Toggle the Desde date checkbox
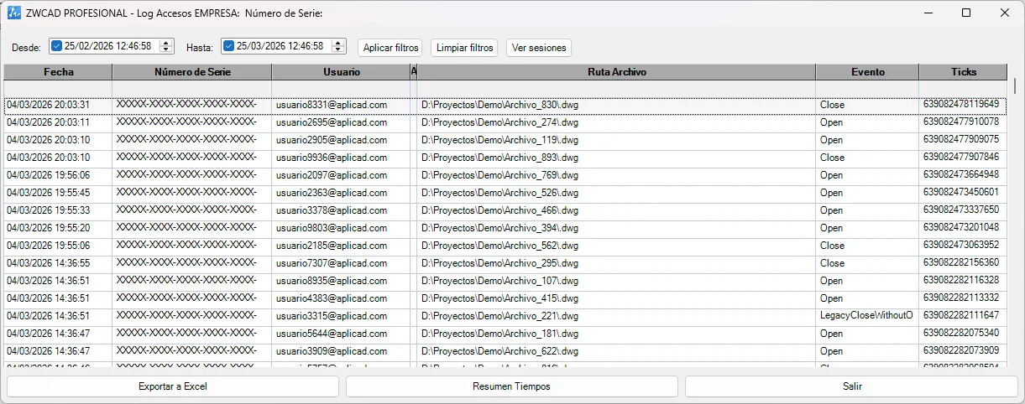The height and width of the screenshot is (404, 1025). coord(57,46)
